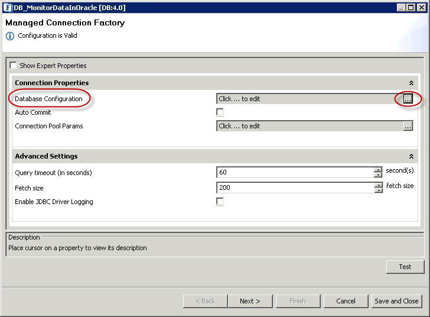Open the Database Configuration ellipsis editor button
This screenshot has width=430, height=317.
click(408, 99)
